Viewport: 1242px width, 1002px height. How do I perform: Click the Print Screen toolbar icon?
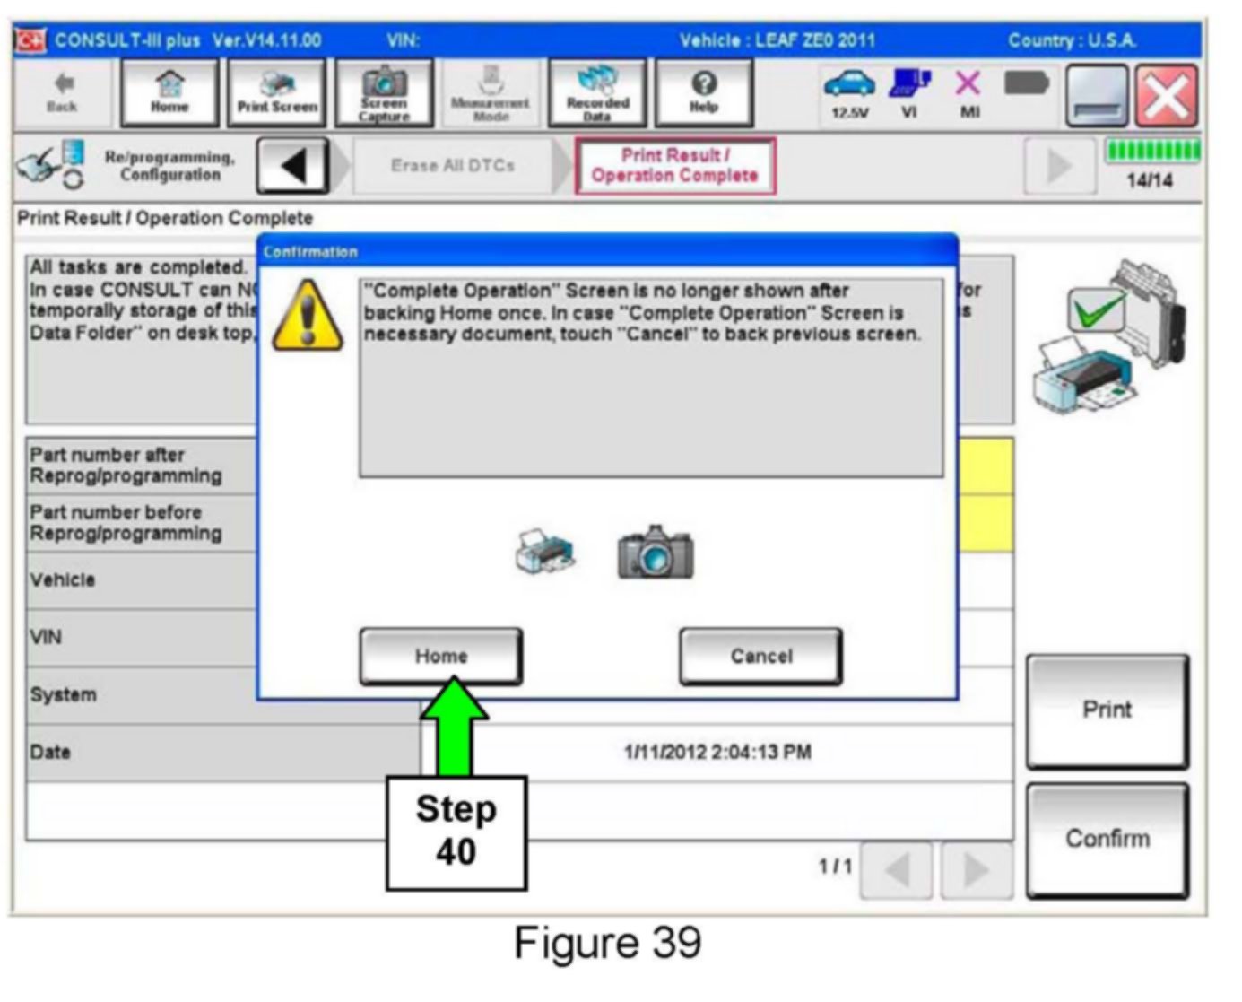tap(276, 93)
